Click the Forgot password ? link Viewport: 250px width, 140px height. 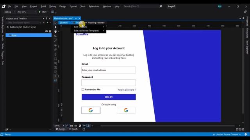click(127, 90)
